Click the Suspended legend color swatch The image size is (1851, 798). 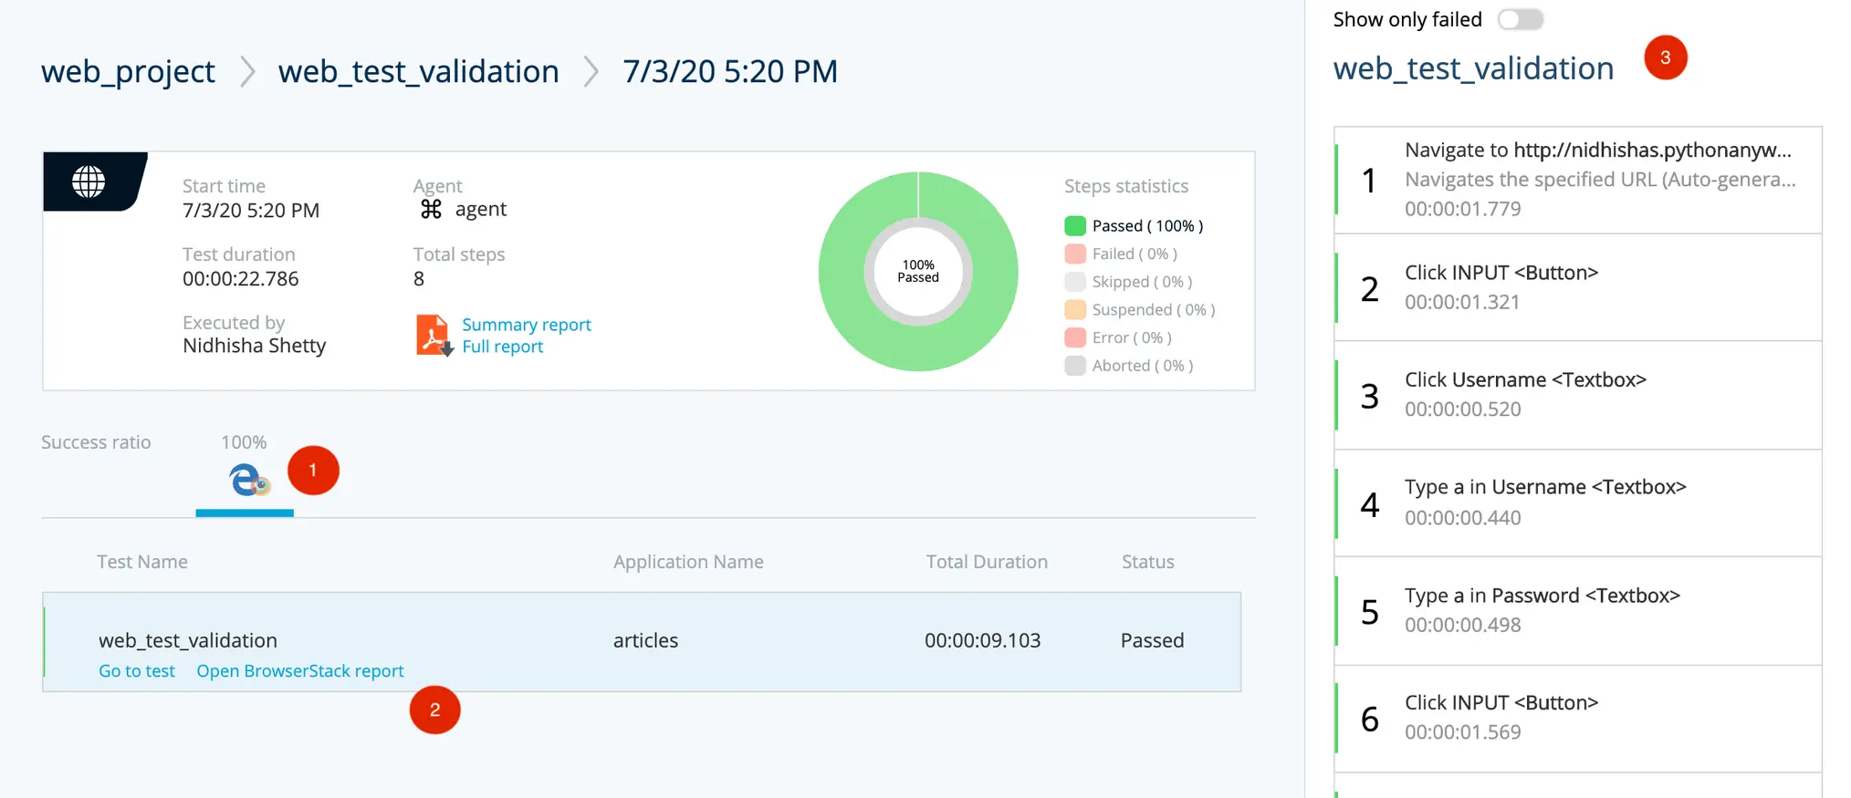(1075, 310)
